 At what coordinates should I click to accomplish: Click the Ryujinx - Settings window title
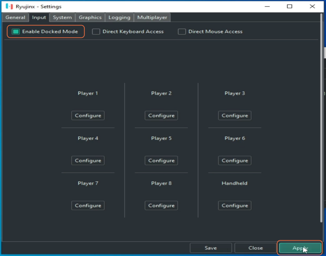click(x=39, y=7)
